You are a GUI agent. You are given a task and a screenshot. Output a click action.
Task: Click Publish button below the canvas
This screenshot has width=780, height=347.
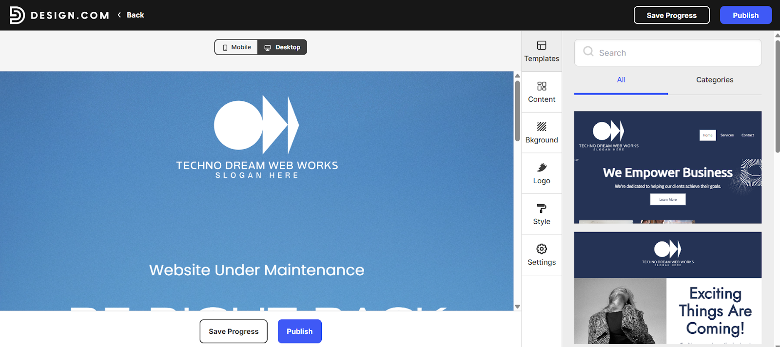[x=299, y=331]
